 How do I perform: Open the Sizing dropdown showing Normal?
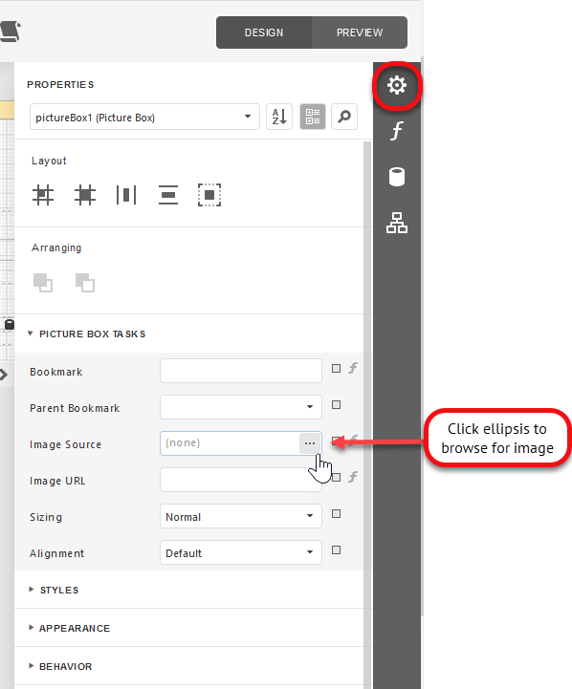pos(241,516)
